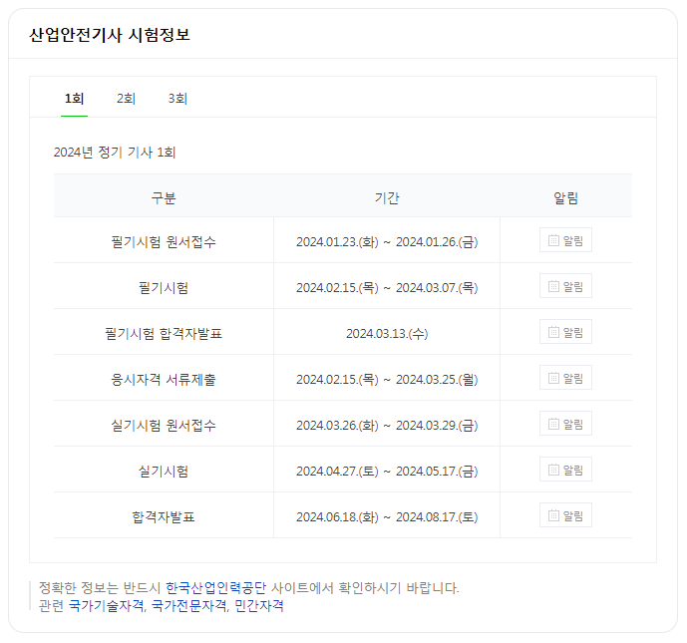Click the 알림 icon for 필기시험 원서접수
The image size is (687, 643).
(x=565, y=240)
